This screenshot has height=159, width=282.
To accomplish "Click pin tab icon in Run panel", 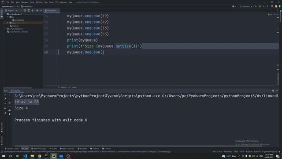I will (5, 113).
